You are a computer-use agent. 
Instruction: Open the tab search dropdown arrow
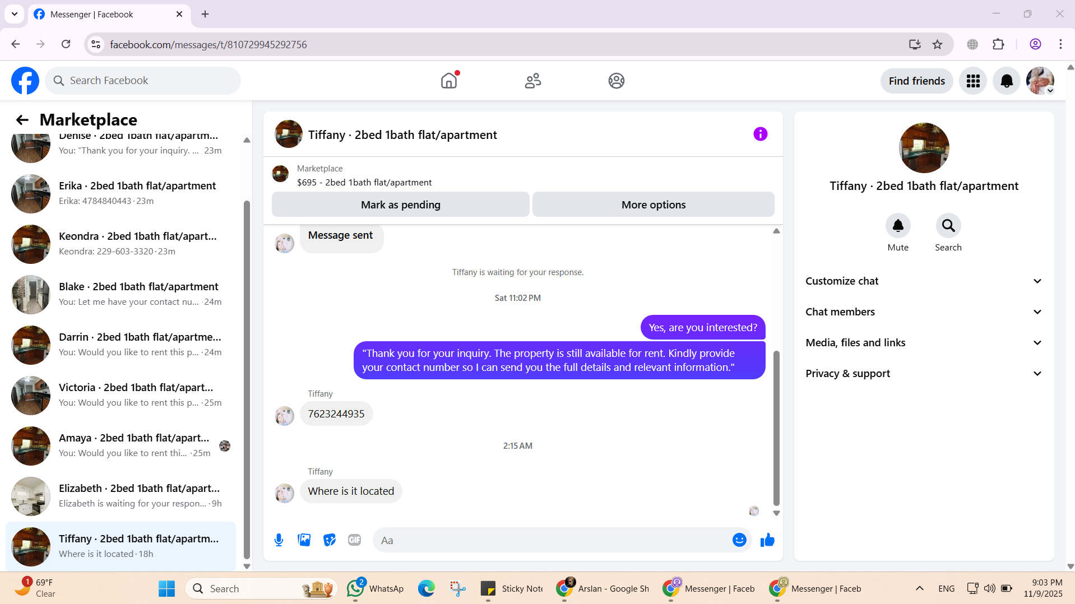15,14
